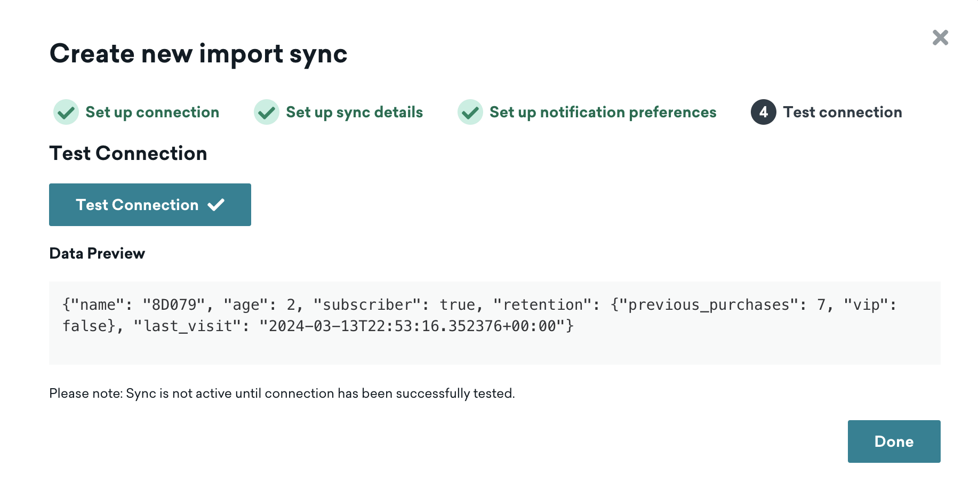The width and height of the screenshot is (978, 498).
Task: Close the import sync dialog
Action: tap(940, 37)
